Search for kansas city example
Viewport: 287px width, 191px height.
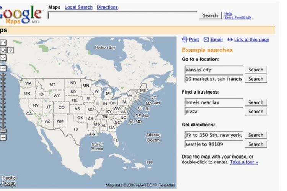[256, 70]
